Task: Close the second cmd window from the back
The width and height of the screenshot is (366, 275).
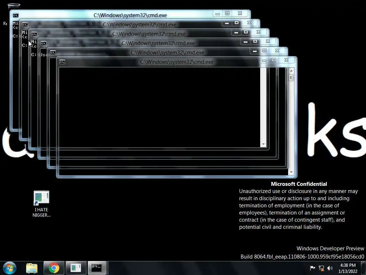Action: [249, 23]
